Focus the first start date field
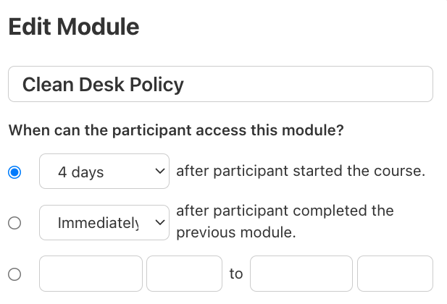447x304 pixels. [91, 274]
